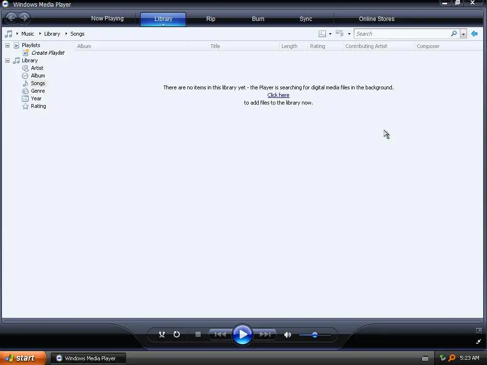Go forward with the Forward arrow button
Screen dimensions: 487x365
(x=24, y=18)
